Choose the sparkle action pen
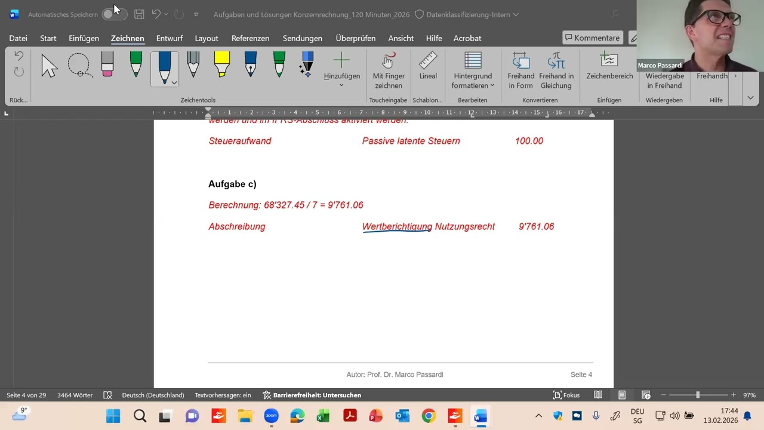The height and width of the screenshot is (430, 764). click(x=307, y=64)
